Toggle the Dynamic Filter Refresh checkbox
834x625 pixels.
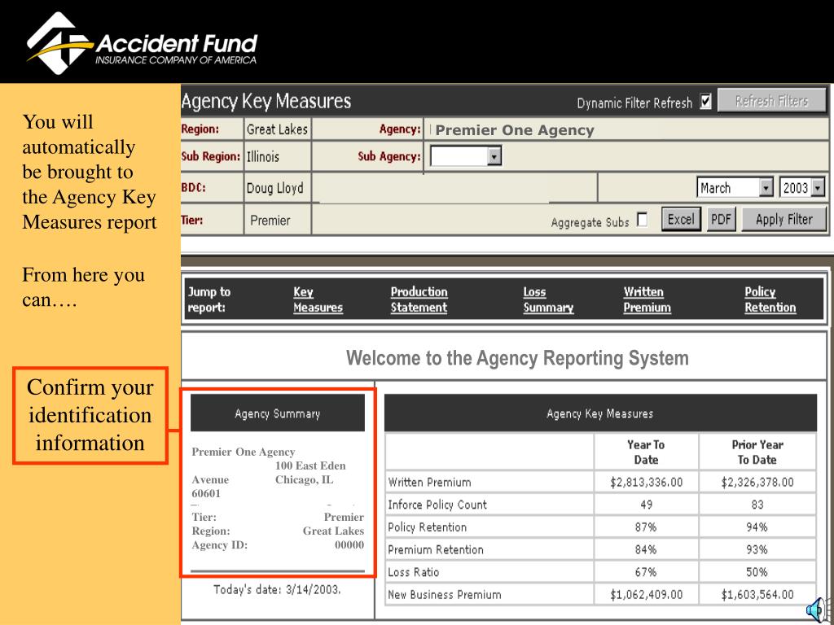coord(705,102)
